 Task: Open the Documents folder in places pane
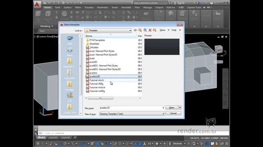tap(70, 74)
